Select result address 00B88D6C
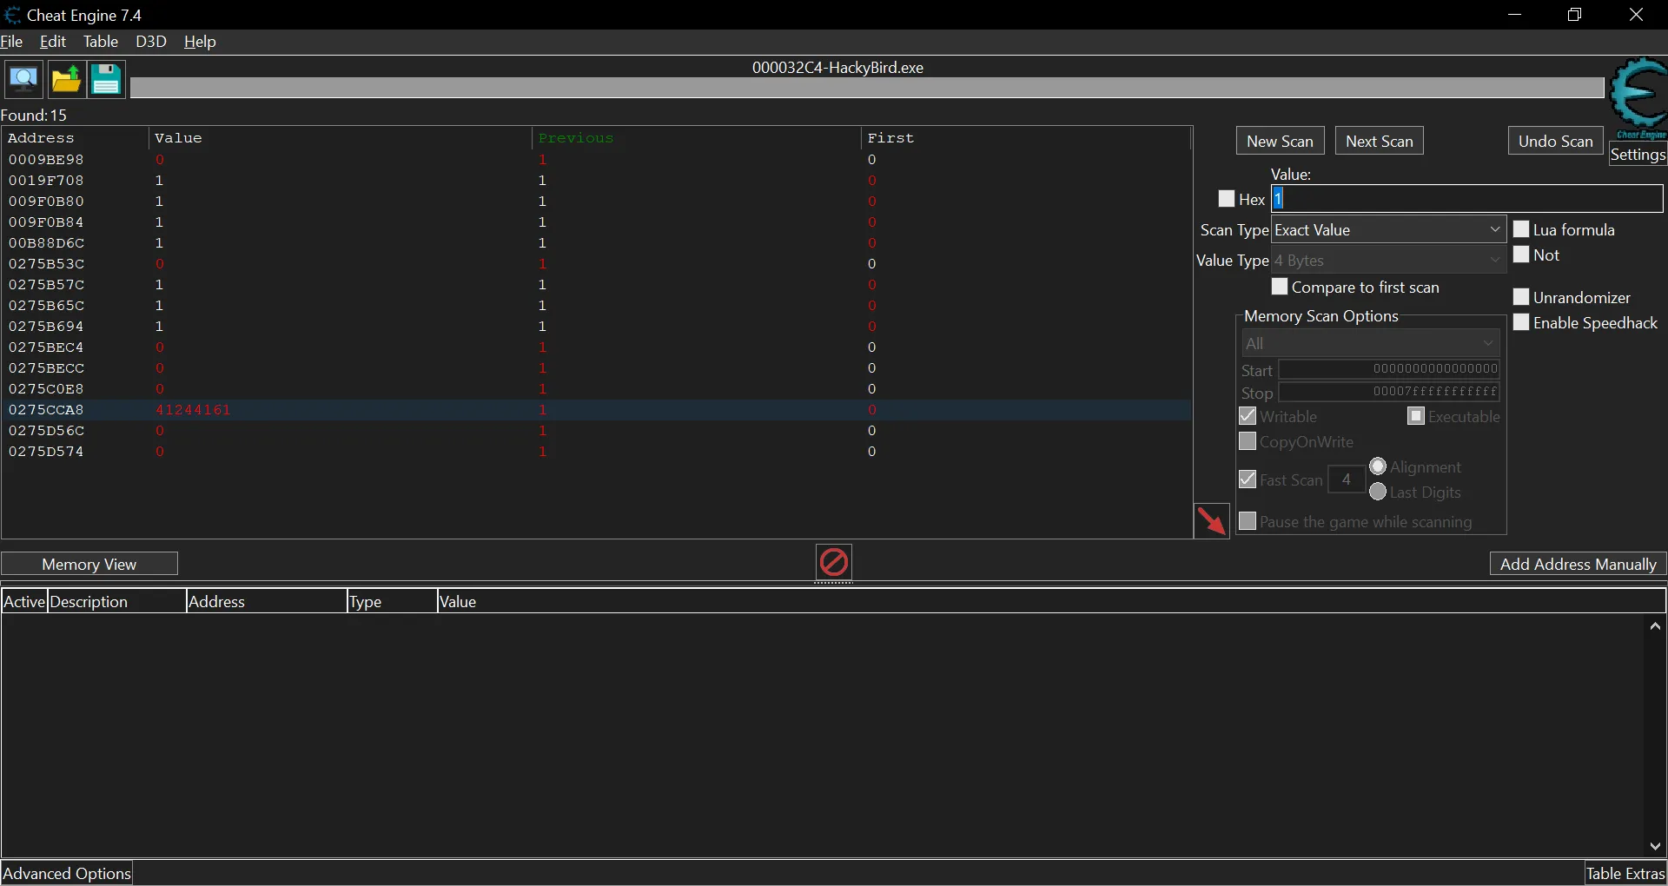Screen dimensions: 1668x886 [46, 243]
